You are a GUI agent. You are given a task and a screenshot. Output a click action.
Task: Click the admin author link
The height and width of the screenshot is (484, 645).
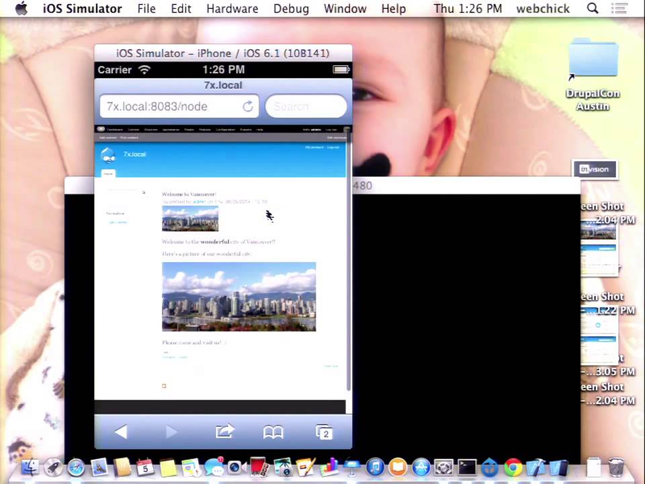click(199, 202)
